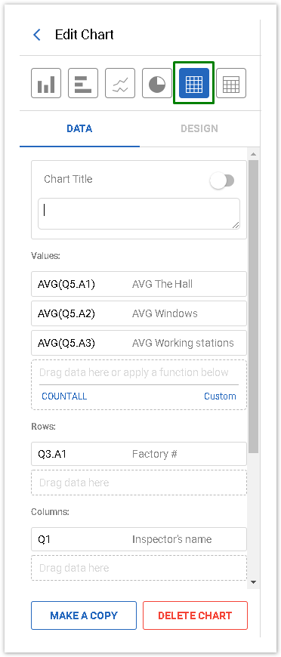
Task: Click MAKE A COPY button
Action: [x=84, y=615]
